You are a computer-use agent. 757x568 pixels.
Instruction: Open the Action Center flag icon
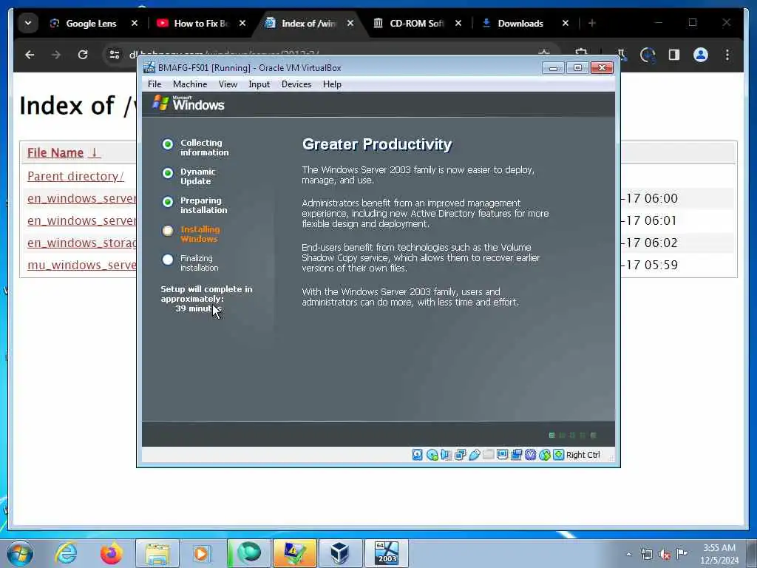682,553
